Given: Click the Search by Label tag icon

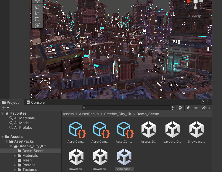Looking at the screenshot, I should pyautogui.click(x=188, y=108).
